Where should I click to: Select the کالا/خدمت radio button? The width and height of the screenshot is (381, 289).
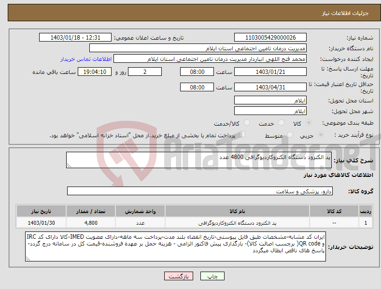[x=247, y=123]
